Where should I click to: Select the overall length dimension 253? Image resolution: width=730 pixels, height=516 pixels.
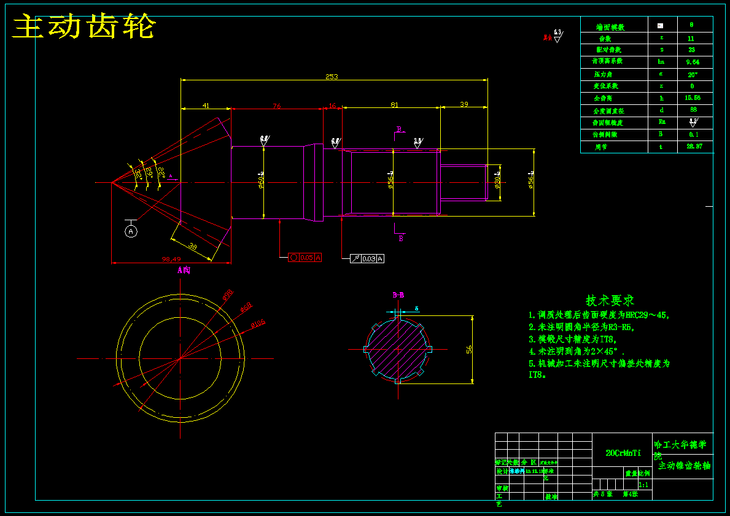tap(332, 76)
